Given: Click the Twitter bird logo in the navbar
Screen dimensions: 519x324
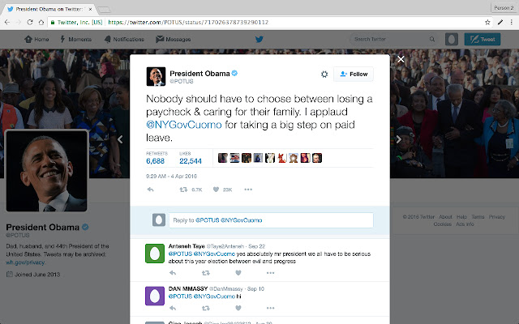Looking at the screenshot, I should pyautogui.click(x=259, y=40).
